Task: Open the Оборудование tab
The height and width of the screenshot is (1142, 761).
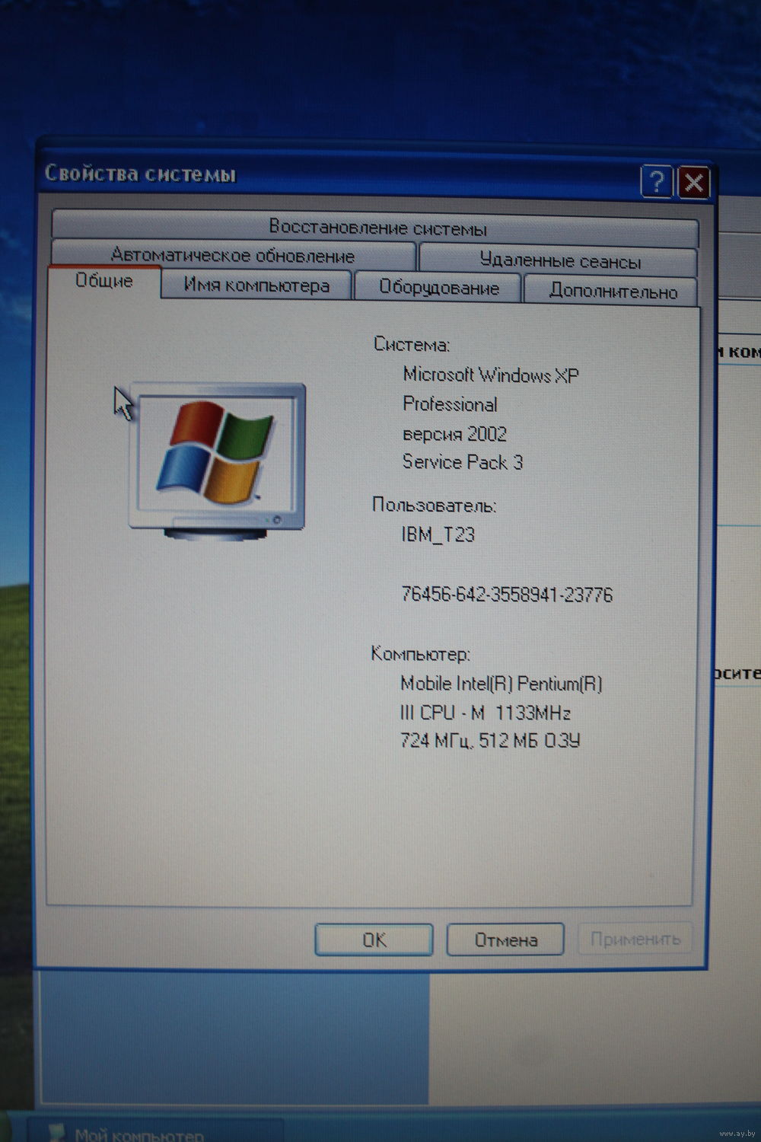Action: point(438,288)
